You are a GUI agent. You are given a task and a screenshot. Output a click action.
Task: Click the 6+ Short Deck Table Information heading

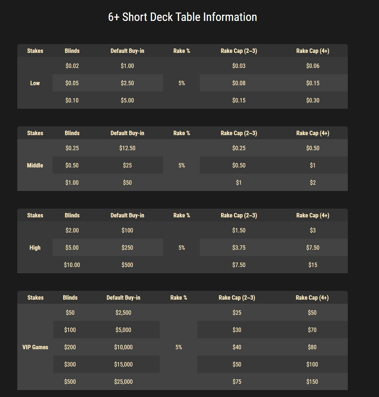[x=183, y=17]
